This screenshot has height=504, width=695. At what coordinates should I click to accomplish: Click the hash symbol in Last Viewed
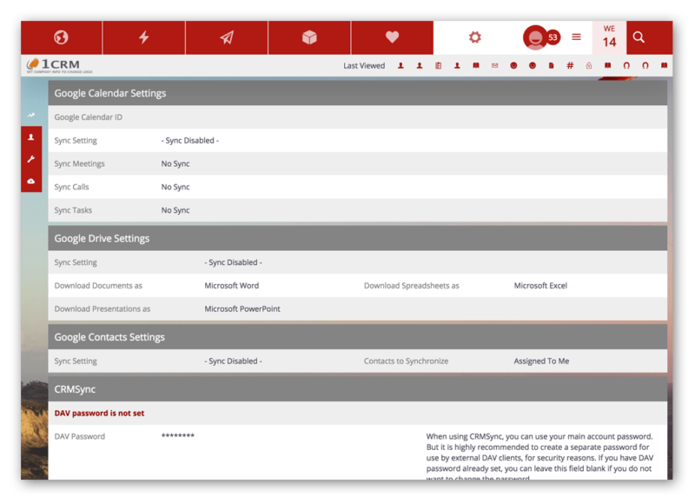pos(570,66)
